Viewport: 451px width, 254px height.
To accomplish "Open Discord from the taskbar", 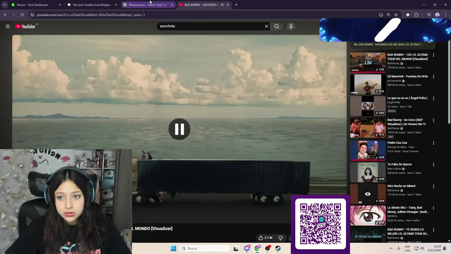I will [x=247, y=248].
